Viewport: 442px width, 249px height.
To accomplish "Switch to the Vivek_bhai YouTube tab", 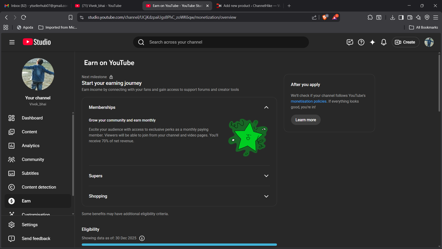I will [x=101, y=6].
